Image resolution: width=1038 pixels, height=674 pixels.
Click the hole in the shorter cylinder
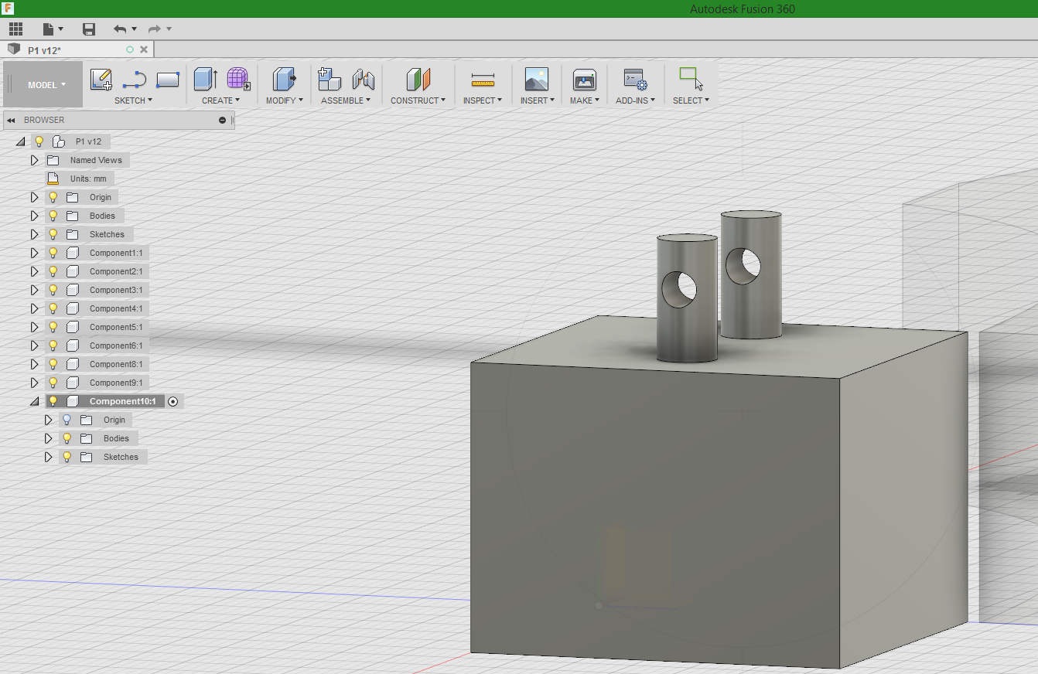(680, 289)
